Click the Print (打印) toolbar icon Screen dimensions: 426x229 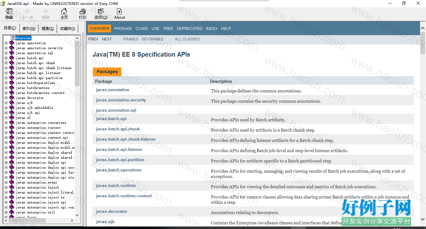click(82, 12)
